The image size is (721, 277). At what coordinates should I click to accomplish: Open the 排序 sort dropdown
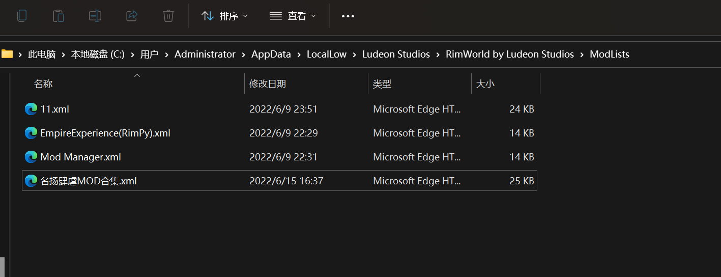point(224,16)
